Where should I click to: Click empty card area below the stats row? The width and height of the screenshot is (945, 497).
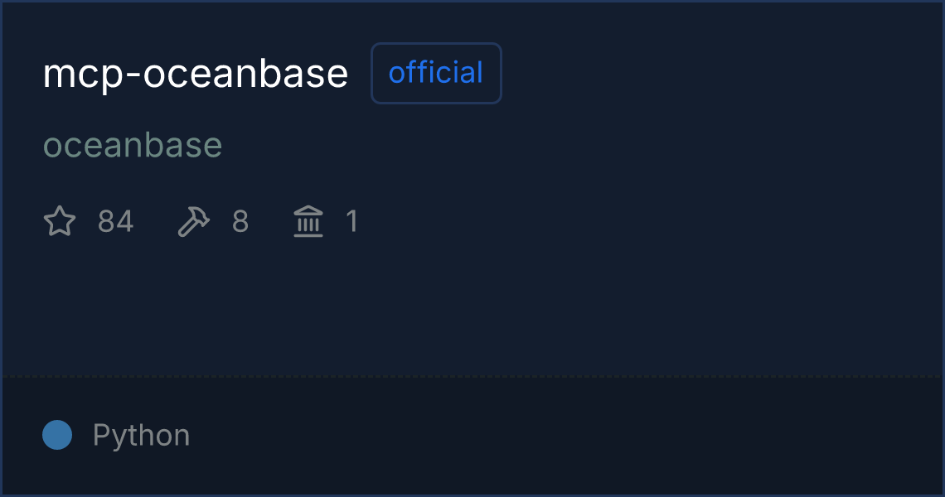(472, 306)
